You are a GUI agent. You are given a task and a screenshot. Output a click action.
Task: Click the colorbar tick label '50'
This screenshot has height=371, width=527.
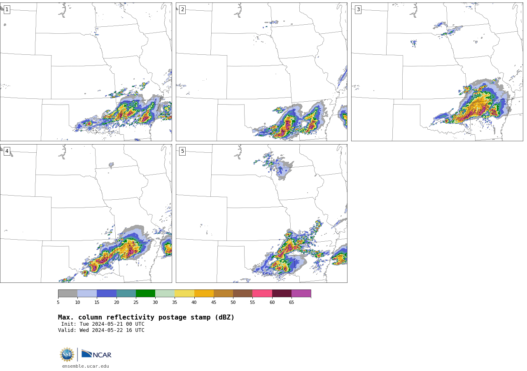tap(233, 302)
